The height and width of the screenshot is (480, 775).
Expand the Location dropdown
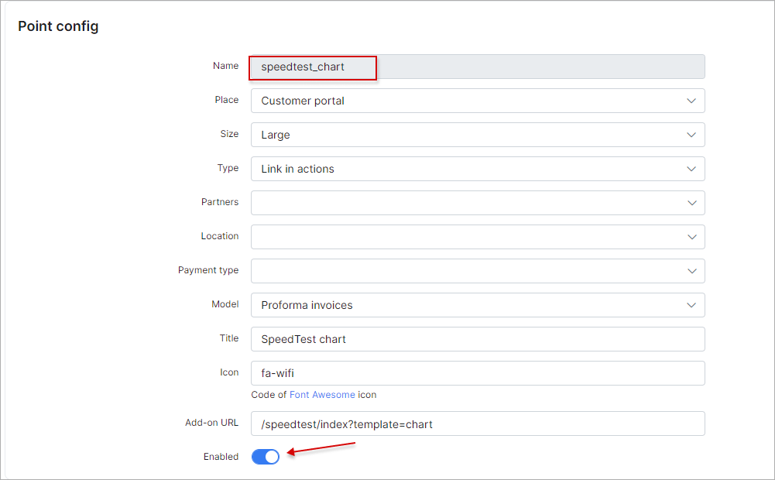click(478, 237)
